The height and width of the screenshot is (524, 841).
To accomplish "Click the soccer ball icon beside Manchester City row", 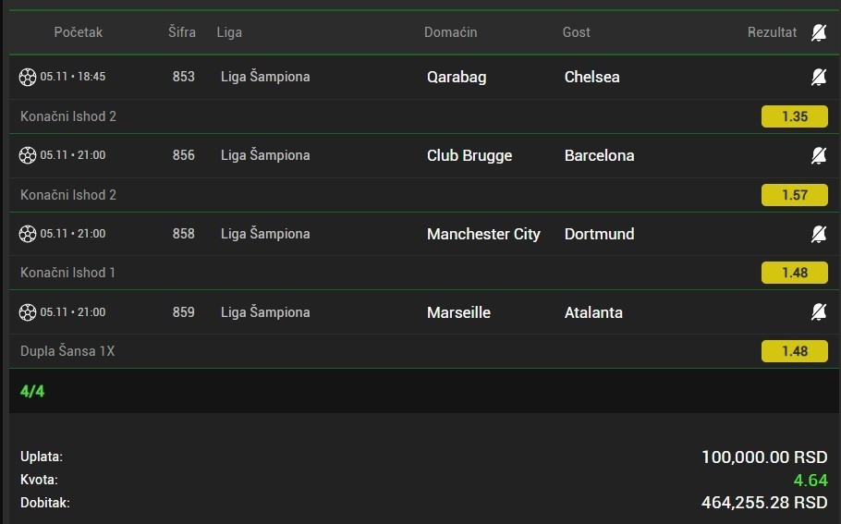I will click(x=28, y=234).
